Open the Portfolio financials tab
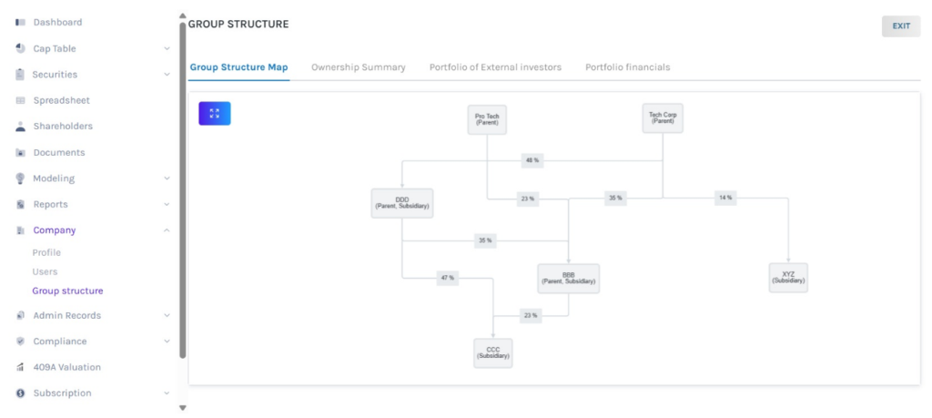Screen dimensions: 932x418 point(627,67)
